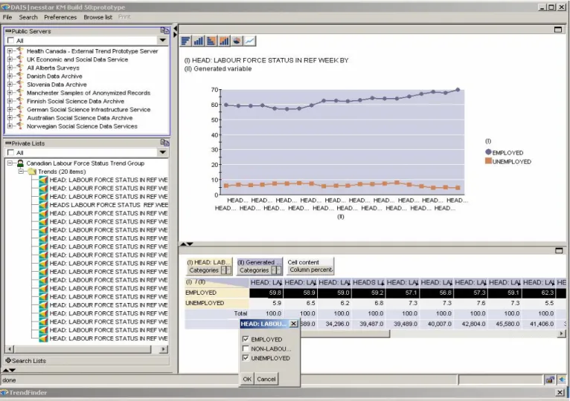Collapse the Private Lists panel
The image size is (570, 401).
coord(8,143)
